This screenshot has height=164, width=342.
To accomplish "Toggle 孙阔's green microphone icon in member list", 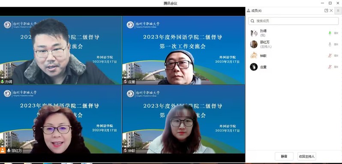I will (x=330, y=33).
